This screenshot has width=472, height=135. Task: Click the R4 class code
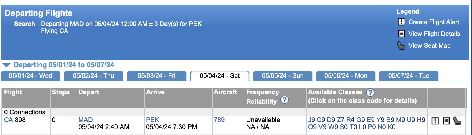click(x=350, y=120)
